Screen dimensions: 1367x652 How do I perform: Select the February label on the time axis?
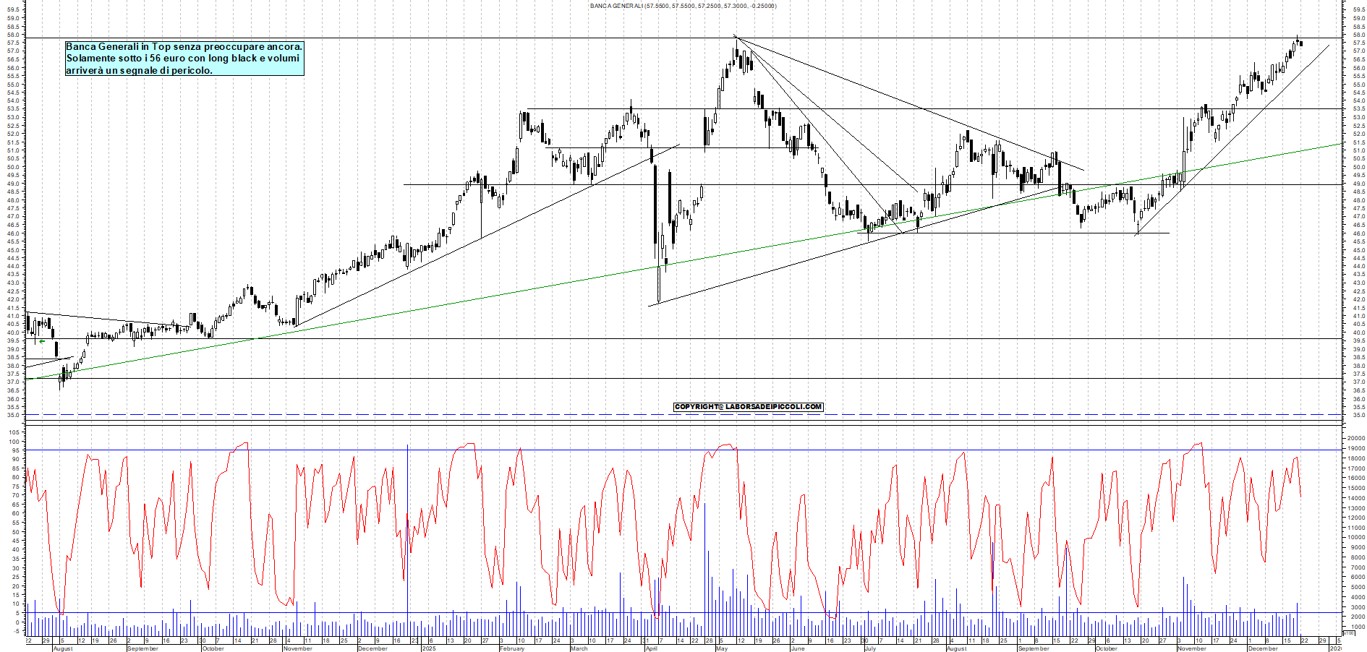512,648
